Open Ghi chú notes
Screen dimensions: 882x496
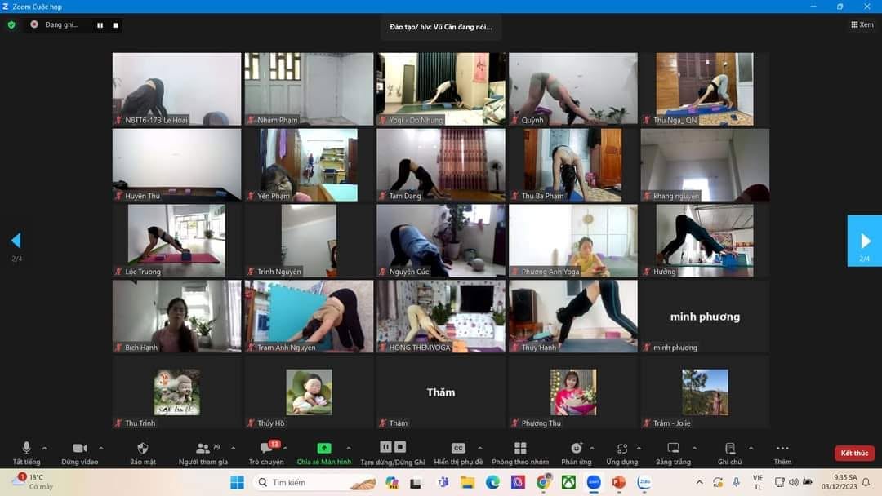pyautogui.click(x=729, y=454)
